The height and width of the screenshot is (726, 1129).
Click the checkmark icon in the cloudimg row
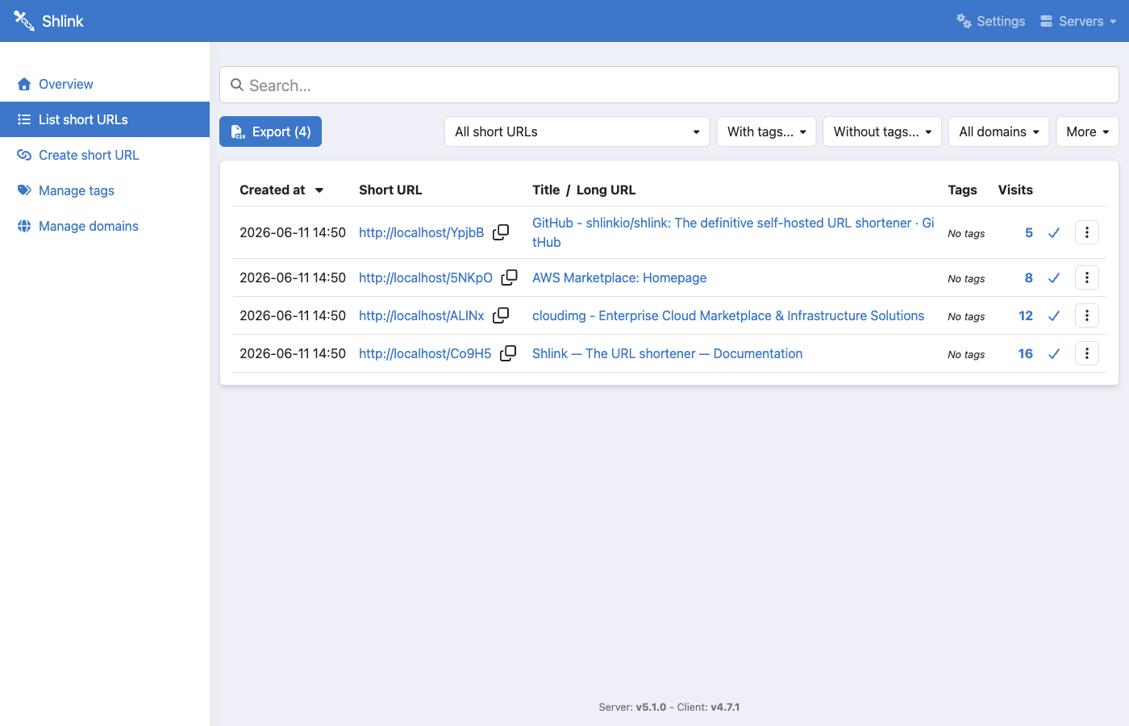[x=1053, y=316]
